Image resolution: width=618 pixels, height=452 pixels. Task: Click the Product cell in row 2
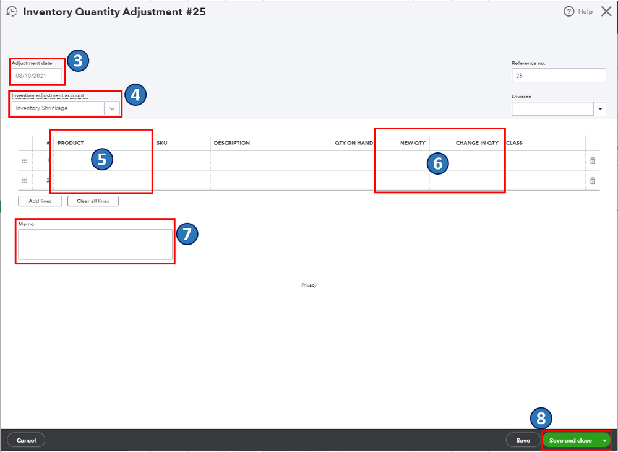click(103, 181)
